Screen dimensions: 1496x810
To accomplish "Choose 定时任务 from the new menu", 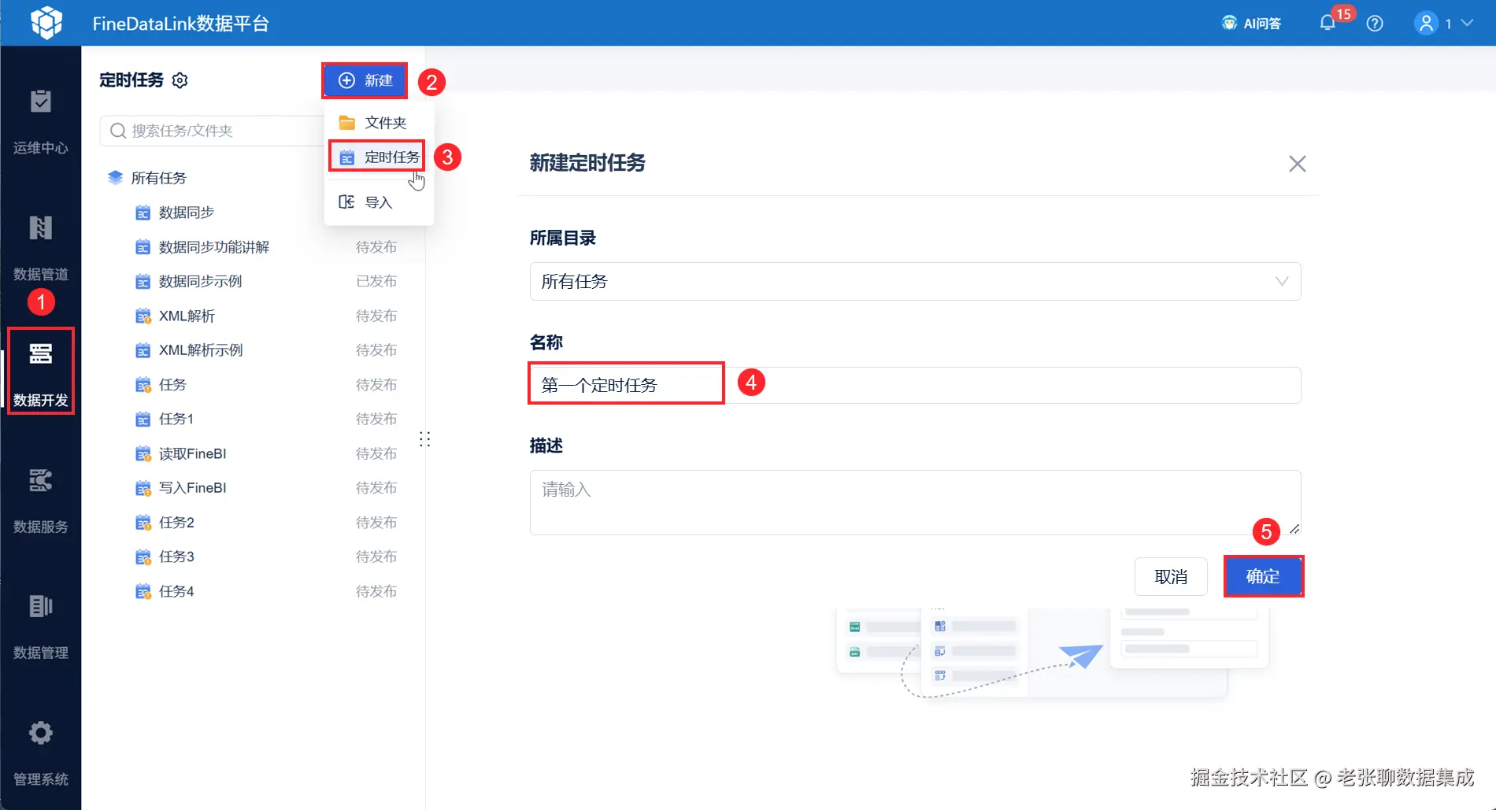I will point(378,157).
